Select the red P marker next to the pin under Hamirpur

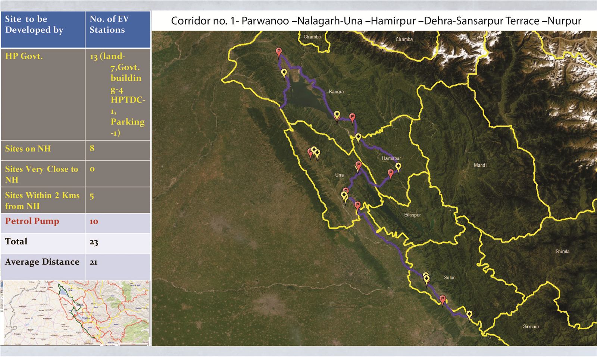coord(391,174)
